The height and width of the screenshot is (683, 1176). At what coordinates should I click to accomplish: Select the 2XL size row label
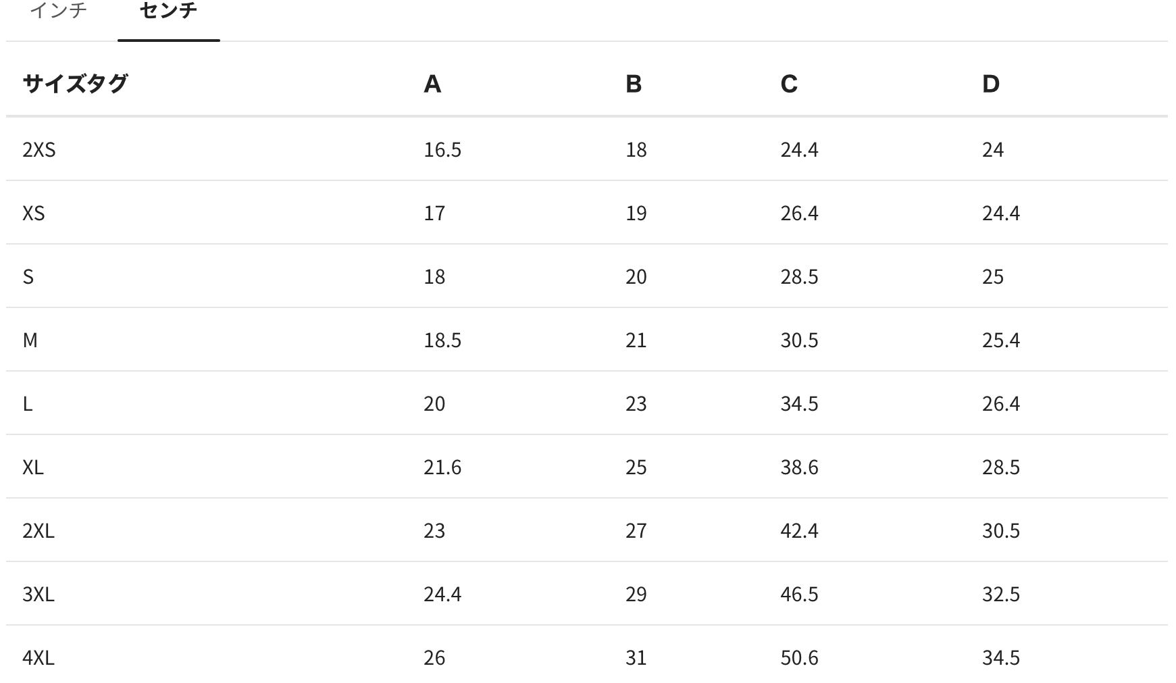tap(39, 530)
